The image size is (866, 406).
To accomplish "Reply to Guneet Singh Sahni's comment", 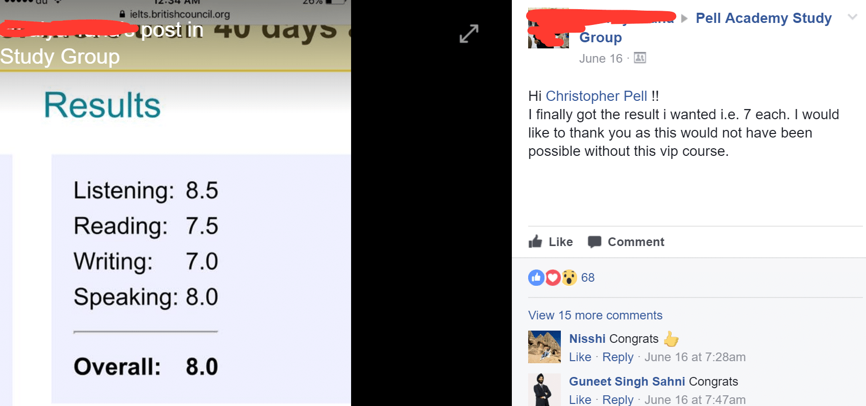I will pyautogui.click(x=617, y=400).
